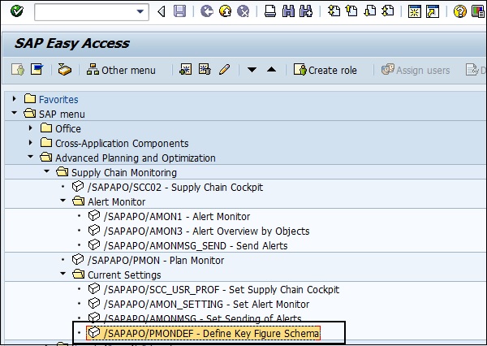Select /SAPAPO/SCC_USR_PROF Set Supply Chain Cockpit
This screenshot has height=346, width=487.
(x=222, y=289)
